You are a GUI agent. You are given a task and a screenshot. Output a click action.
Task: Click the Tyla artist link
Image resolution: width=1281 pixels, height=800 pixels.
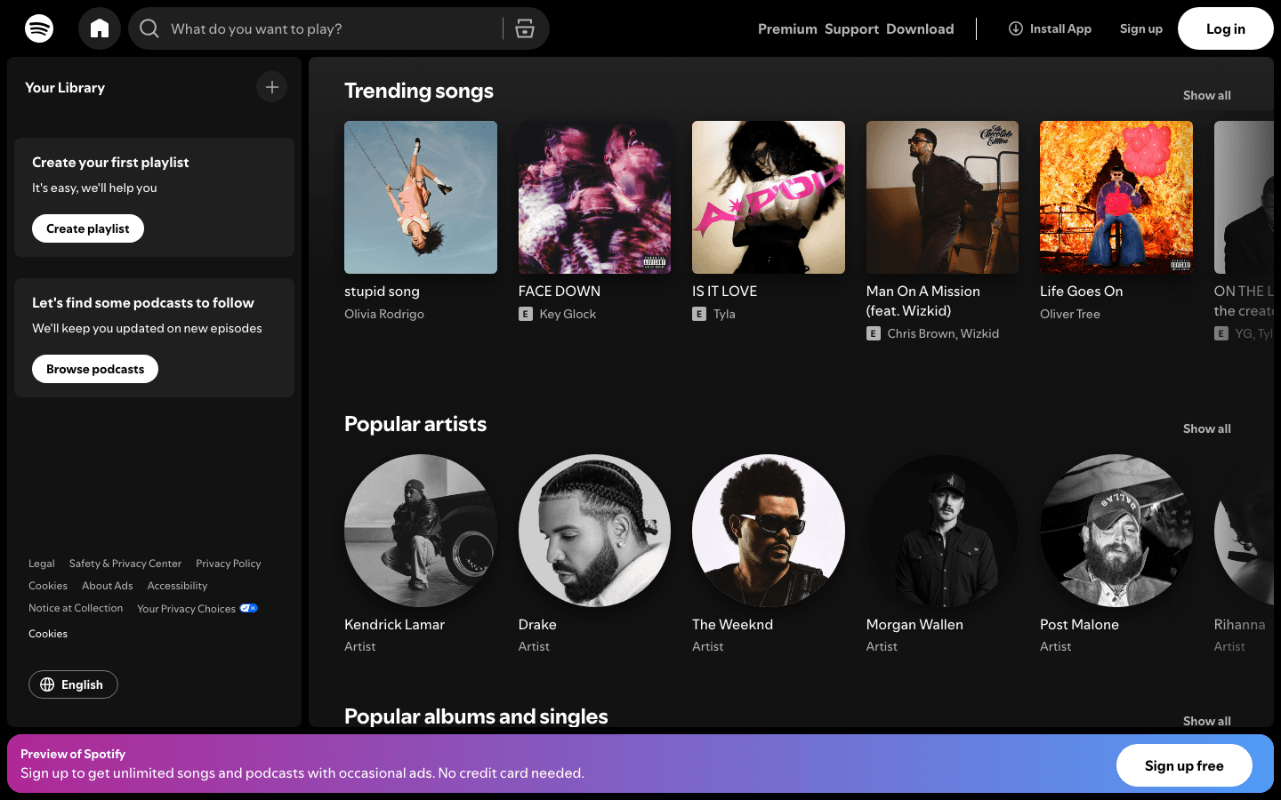click(724, 314)
